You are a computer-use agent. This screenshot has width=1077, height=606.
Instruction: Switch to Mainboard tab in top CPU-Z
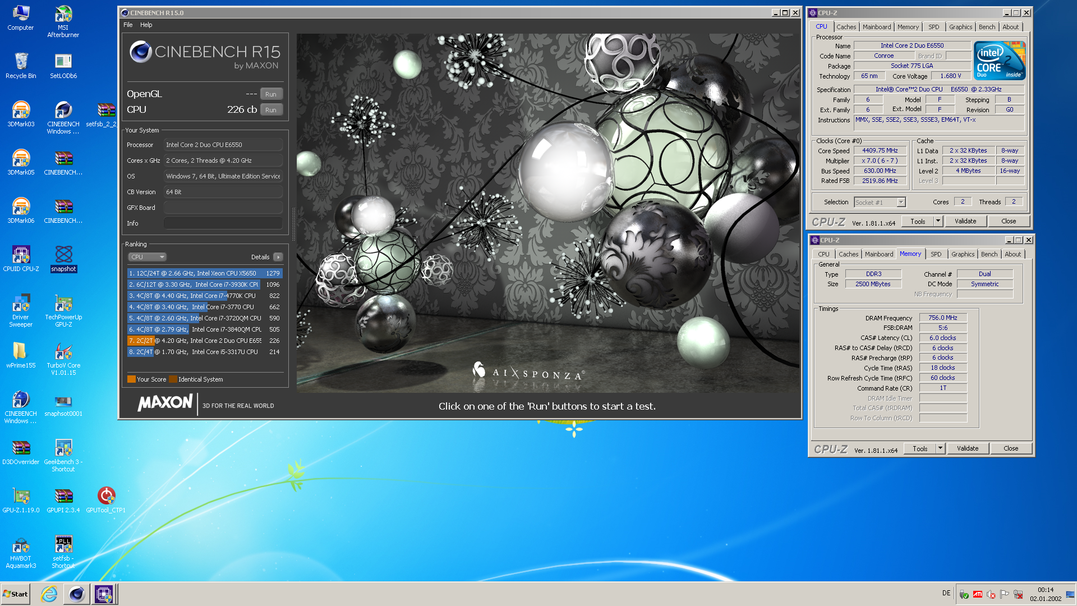(x=877, y=27)
